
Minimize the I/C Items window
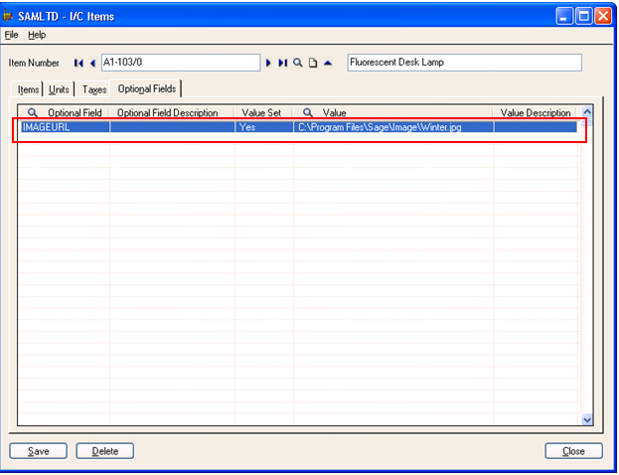tap(564, 16)
